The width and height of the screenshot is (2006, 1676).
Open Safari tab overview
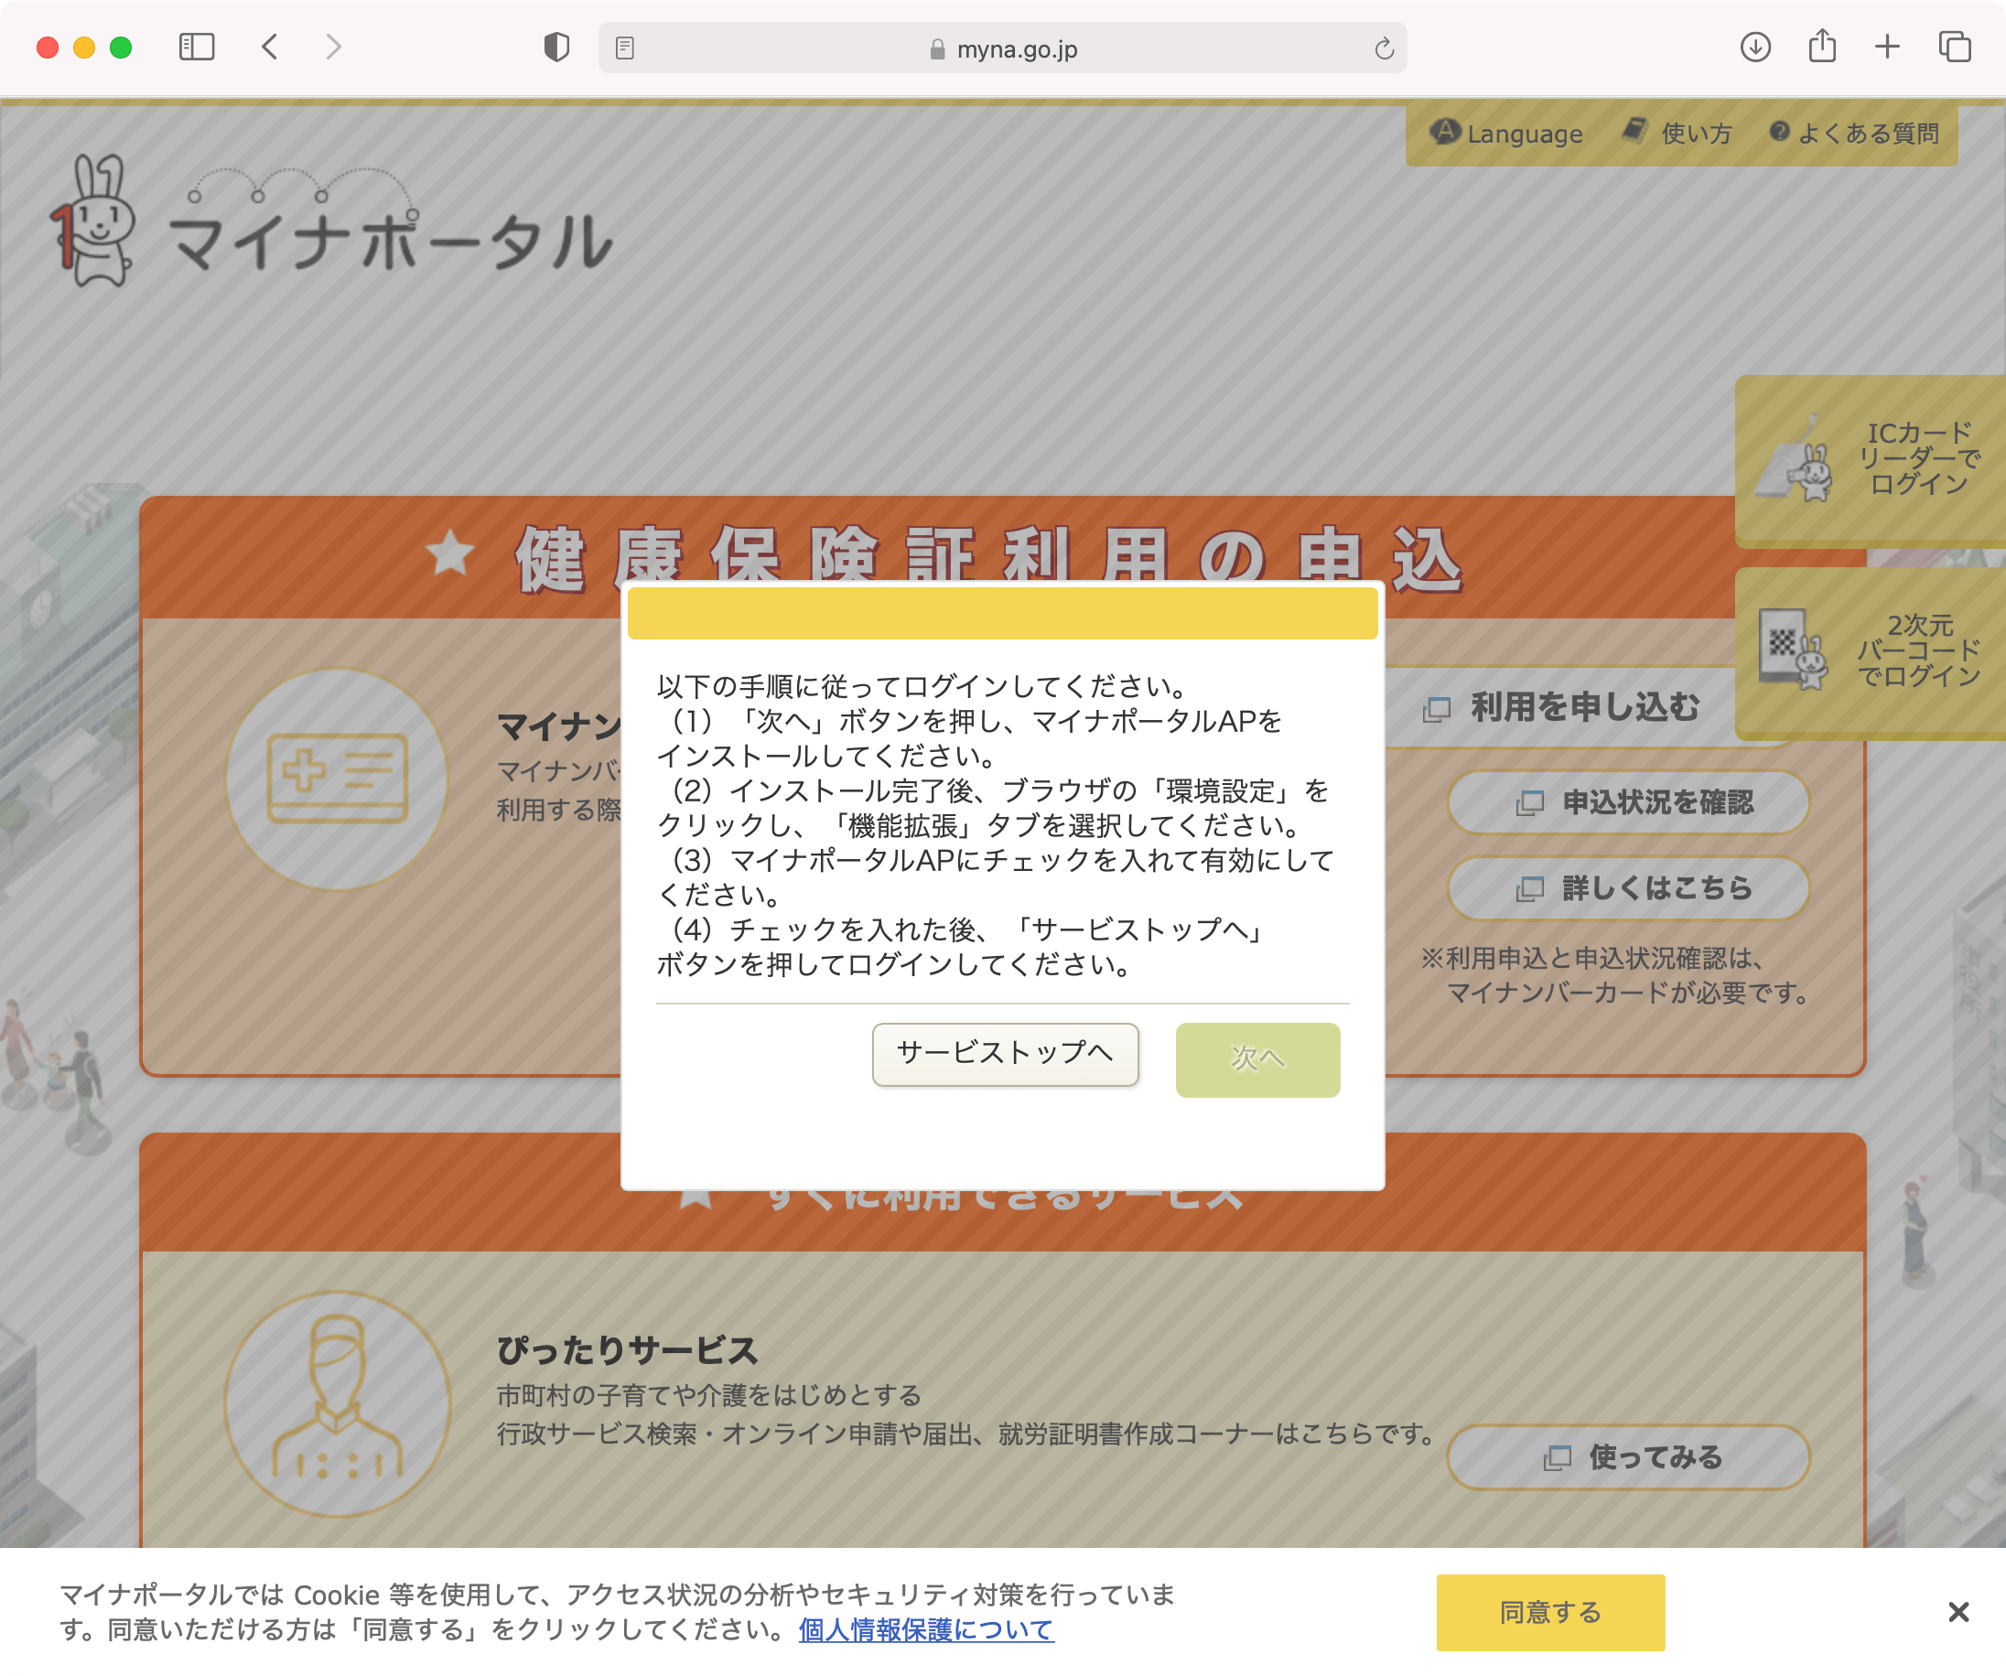[1955, 47]
